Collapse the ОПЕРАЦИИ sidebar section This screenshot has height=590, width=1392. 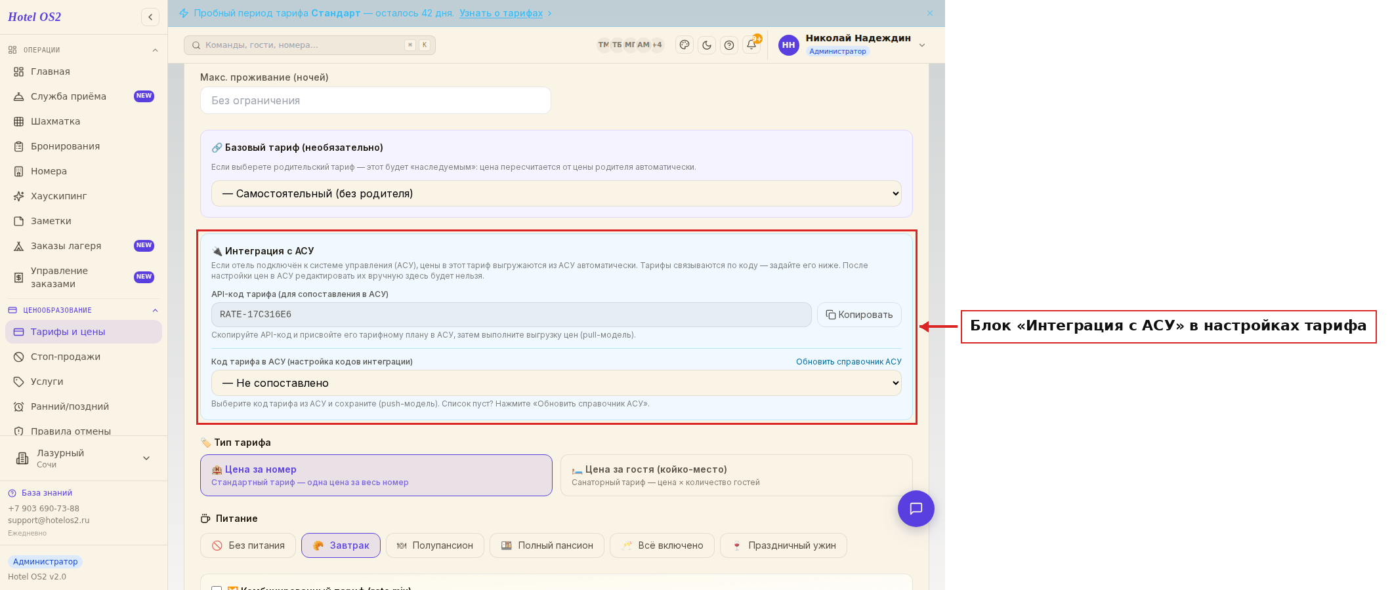click(156, 50)
